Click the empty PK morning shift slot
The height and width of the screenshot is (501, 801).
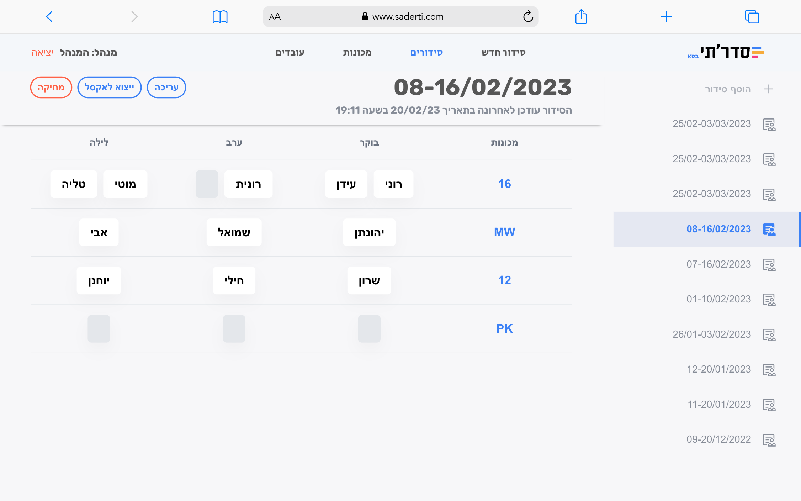[x=369, y=329]
